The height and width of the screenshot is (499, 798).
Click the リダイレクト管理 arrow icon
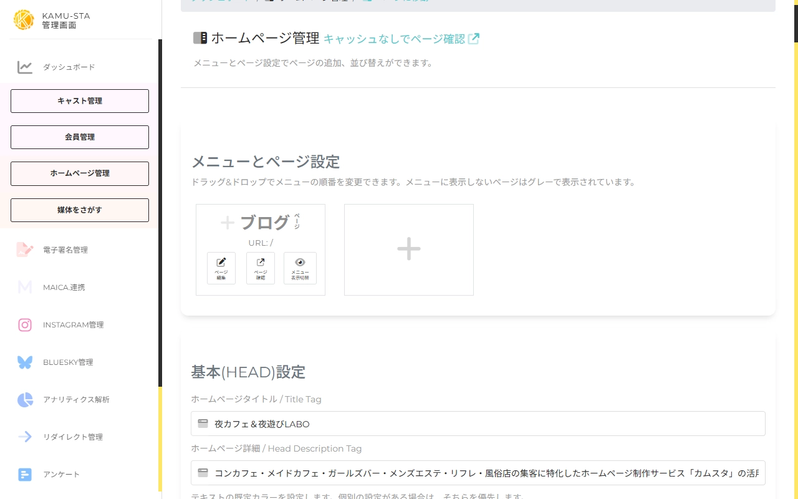coord(25,437)
